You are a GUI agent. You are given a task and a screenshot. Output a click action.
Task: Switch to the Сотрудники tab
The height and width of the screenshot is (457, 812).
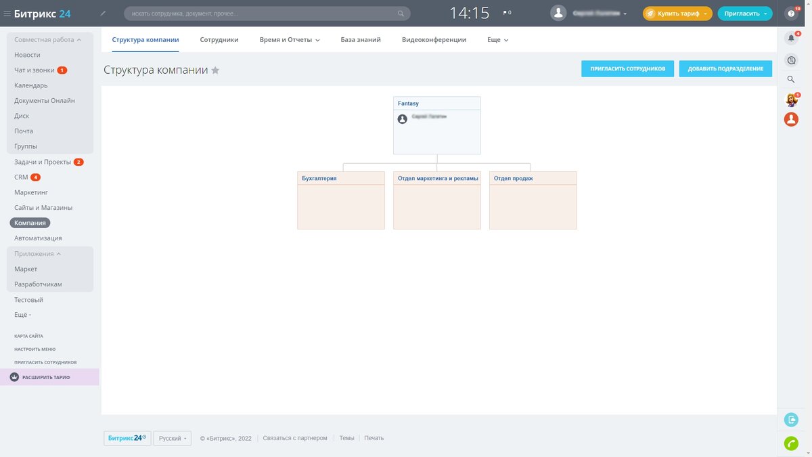(x=219, y=40)
